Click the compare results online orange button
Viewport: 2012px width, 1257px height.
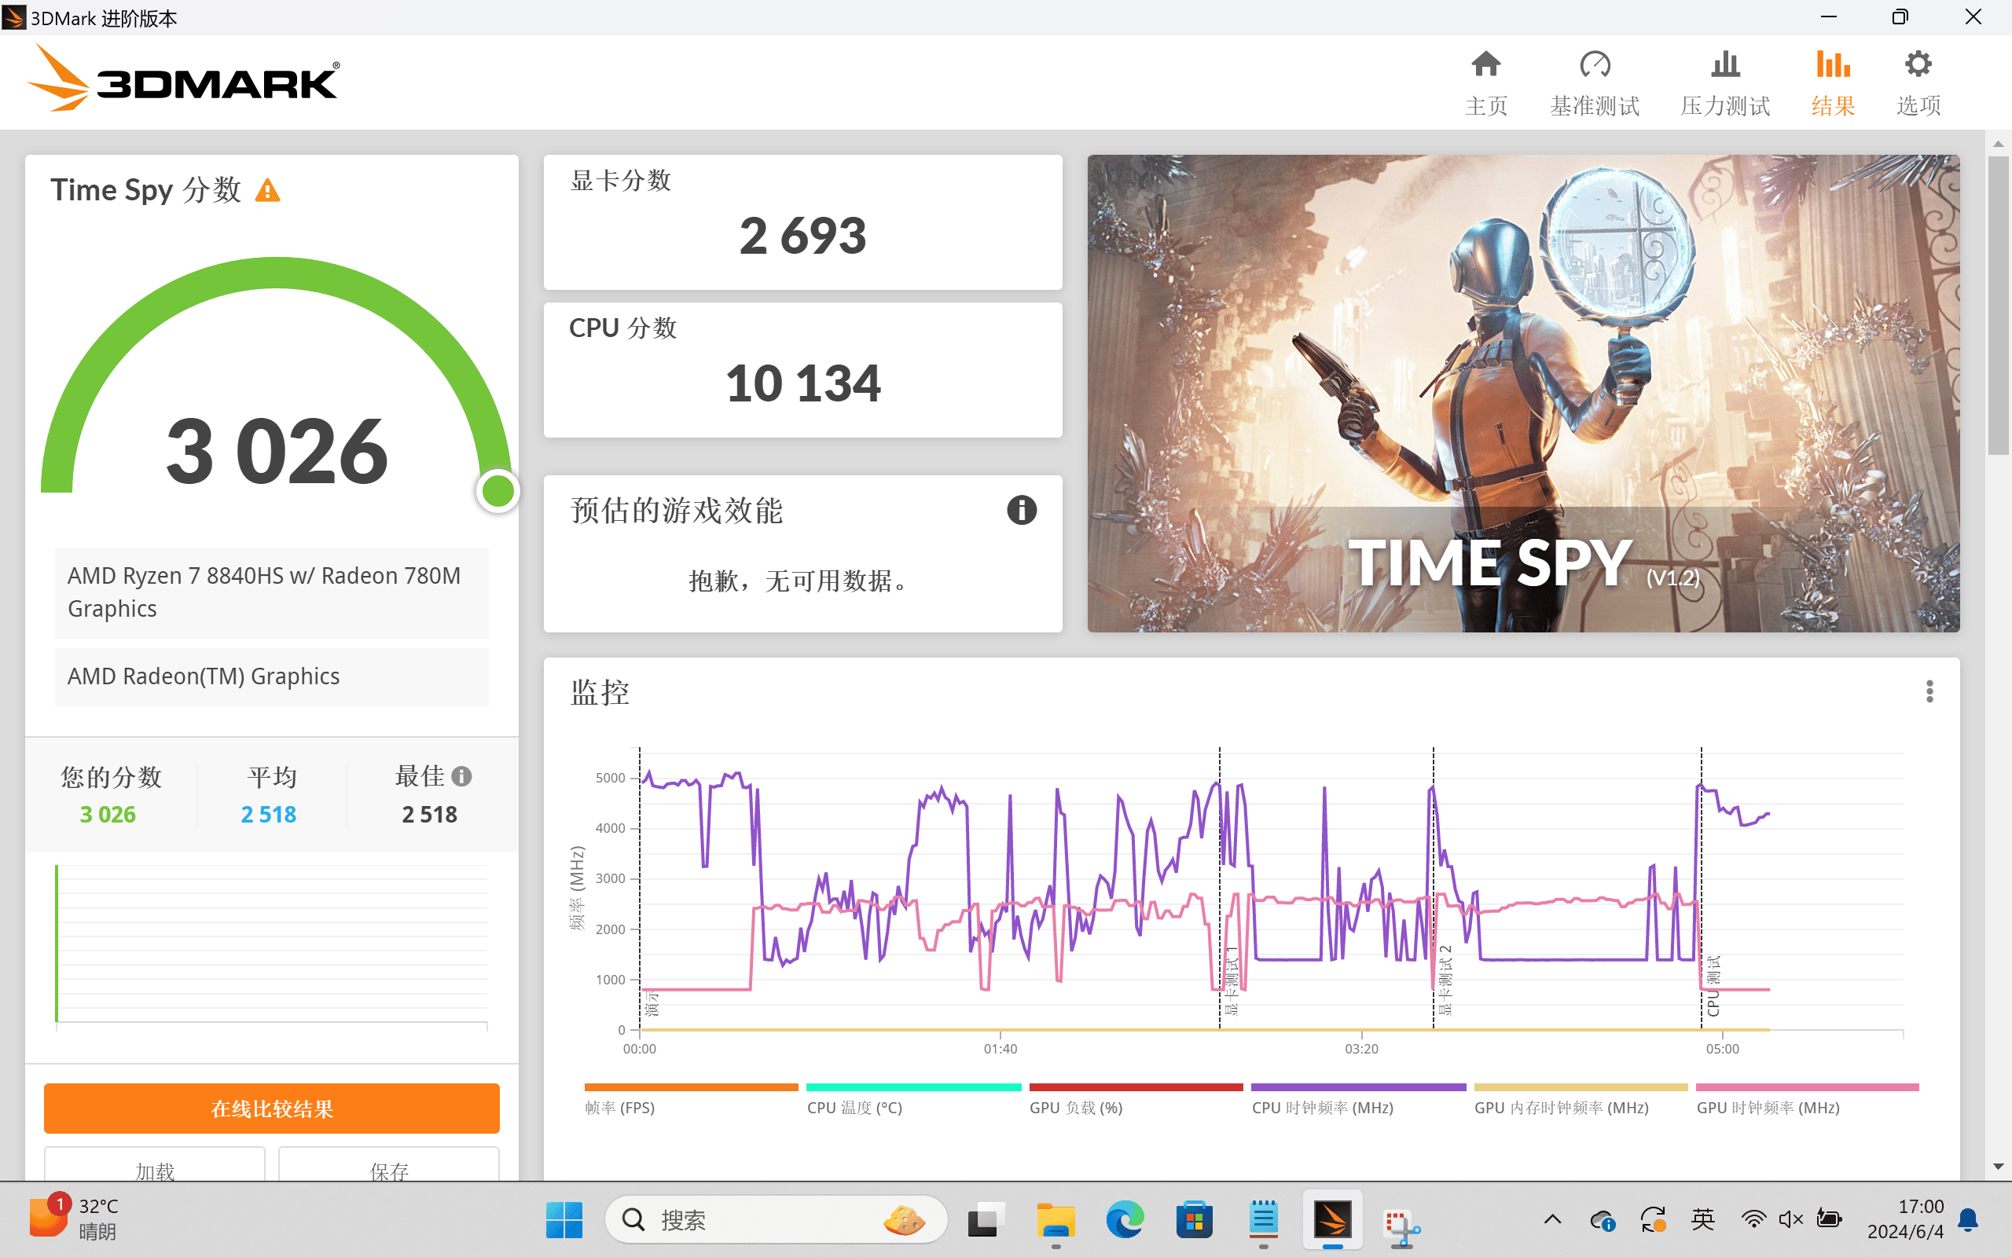coord(271,1109)
